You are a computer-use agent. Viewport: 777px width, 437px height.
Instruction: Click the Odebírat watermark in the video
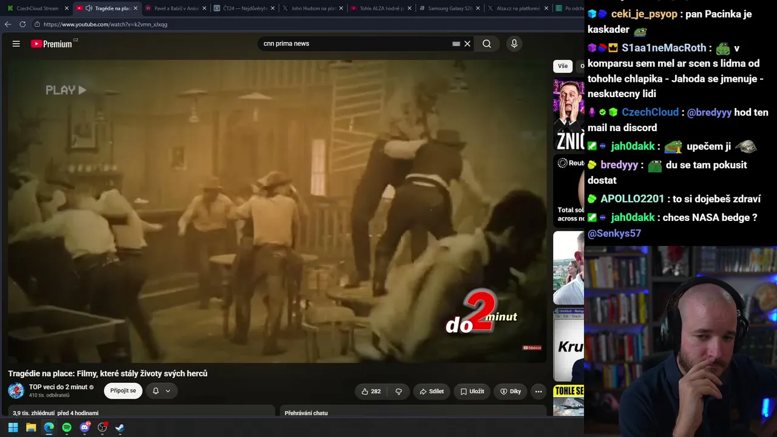tap(532, 348)
